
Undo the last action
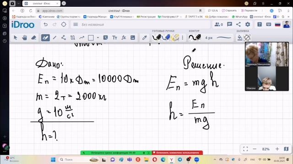click(45, 25)
